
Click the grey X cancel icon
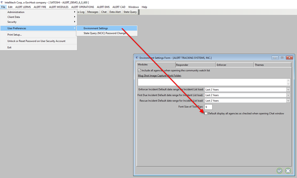tap(288, 171)
